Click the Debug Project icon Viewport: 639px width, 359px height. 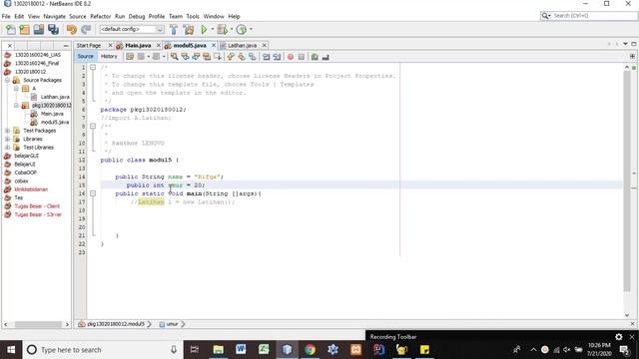222,29
